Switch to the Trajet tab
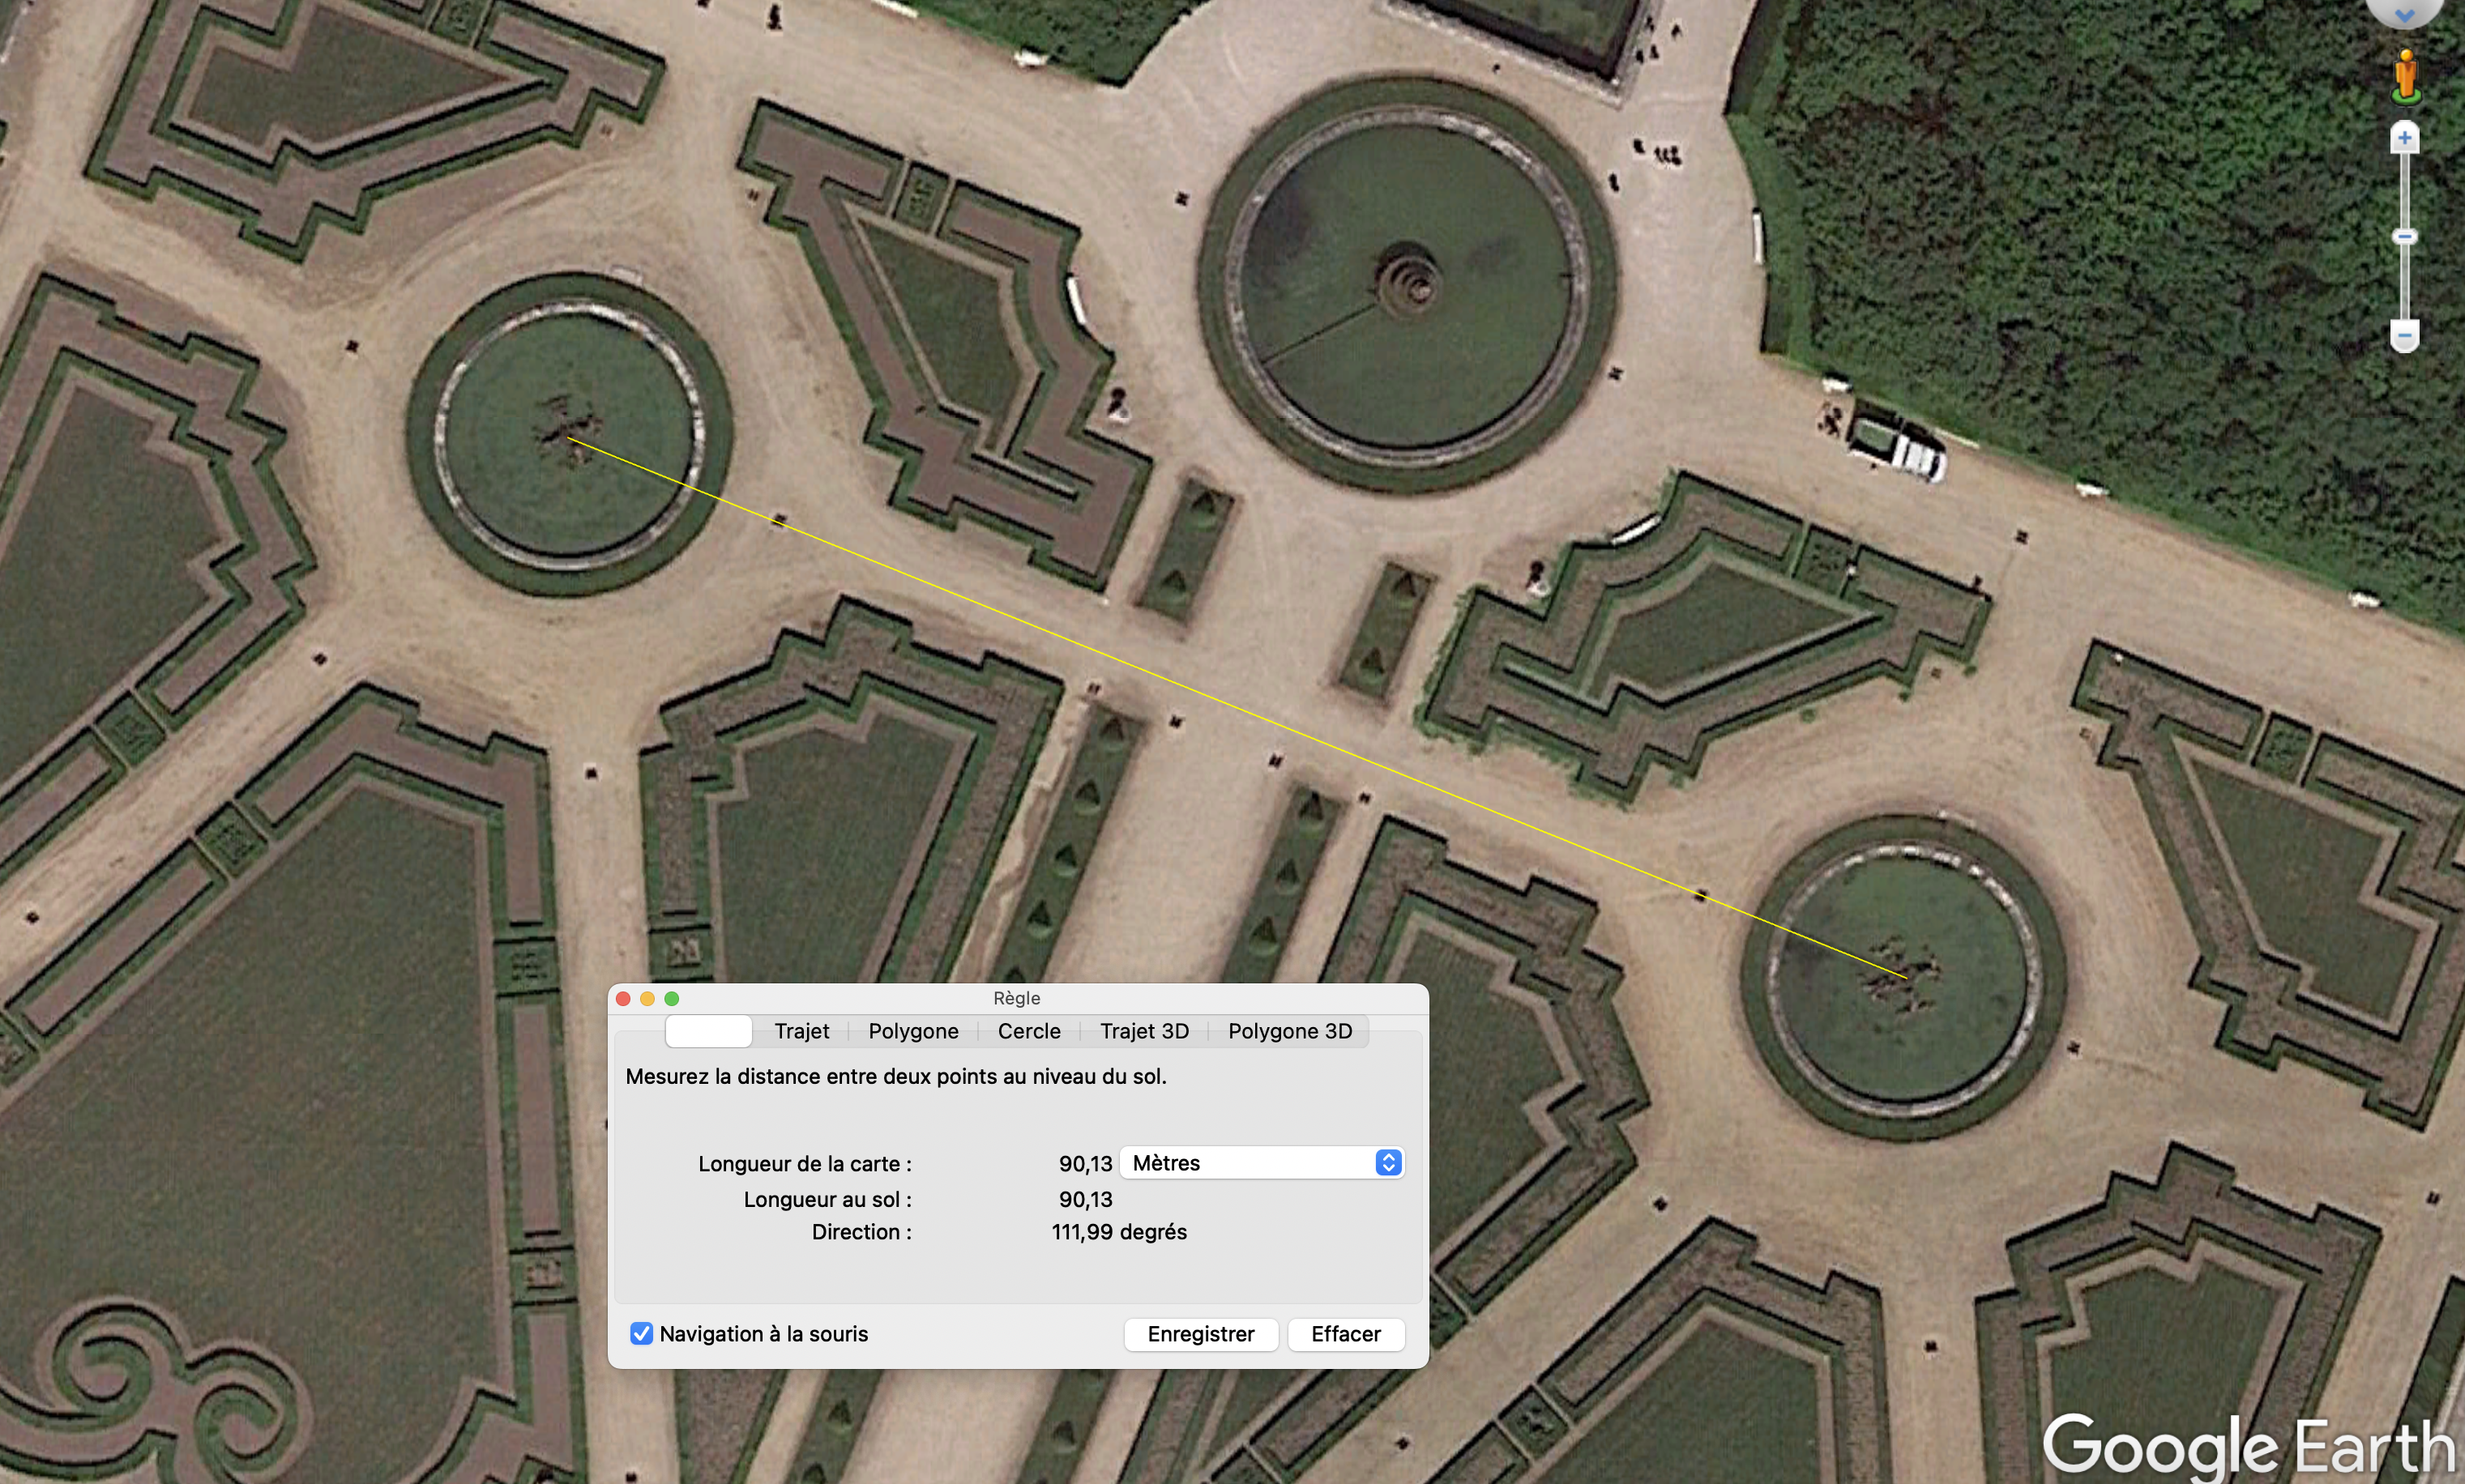Screen dimensions: 2465x1484 click(x=801, y=1031)
